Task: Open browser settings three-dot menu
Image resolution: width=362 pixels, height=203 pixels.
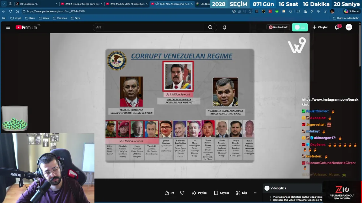Action: tap(339, 11)
